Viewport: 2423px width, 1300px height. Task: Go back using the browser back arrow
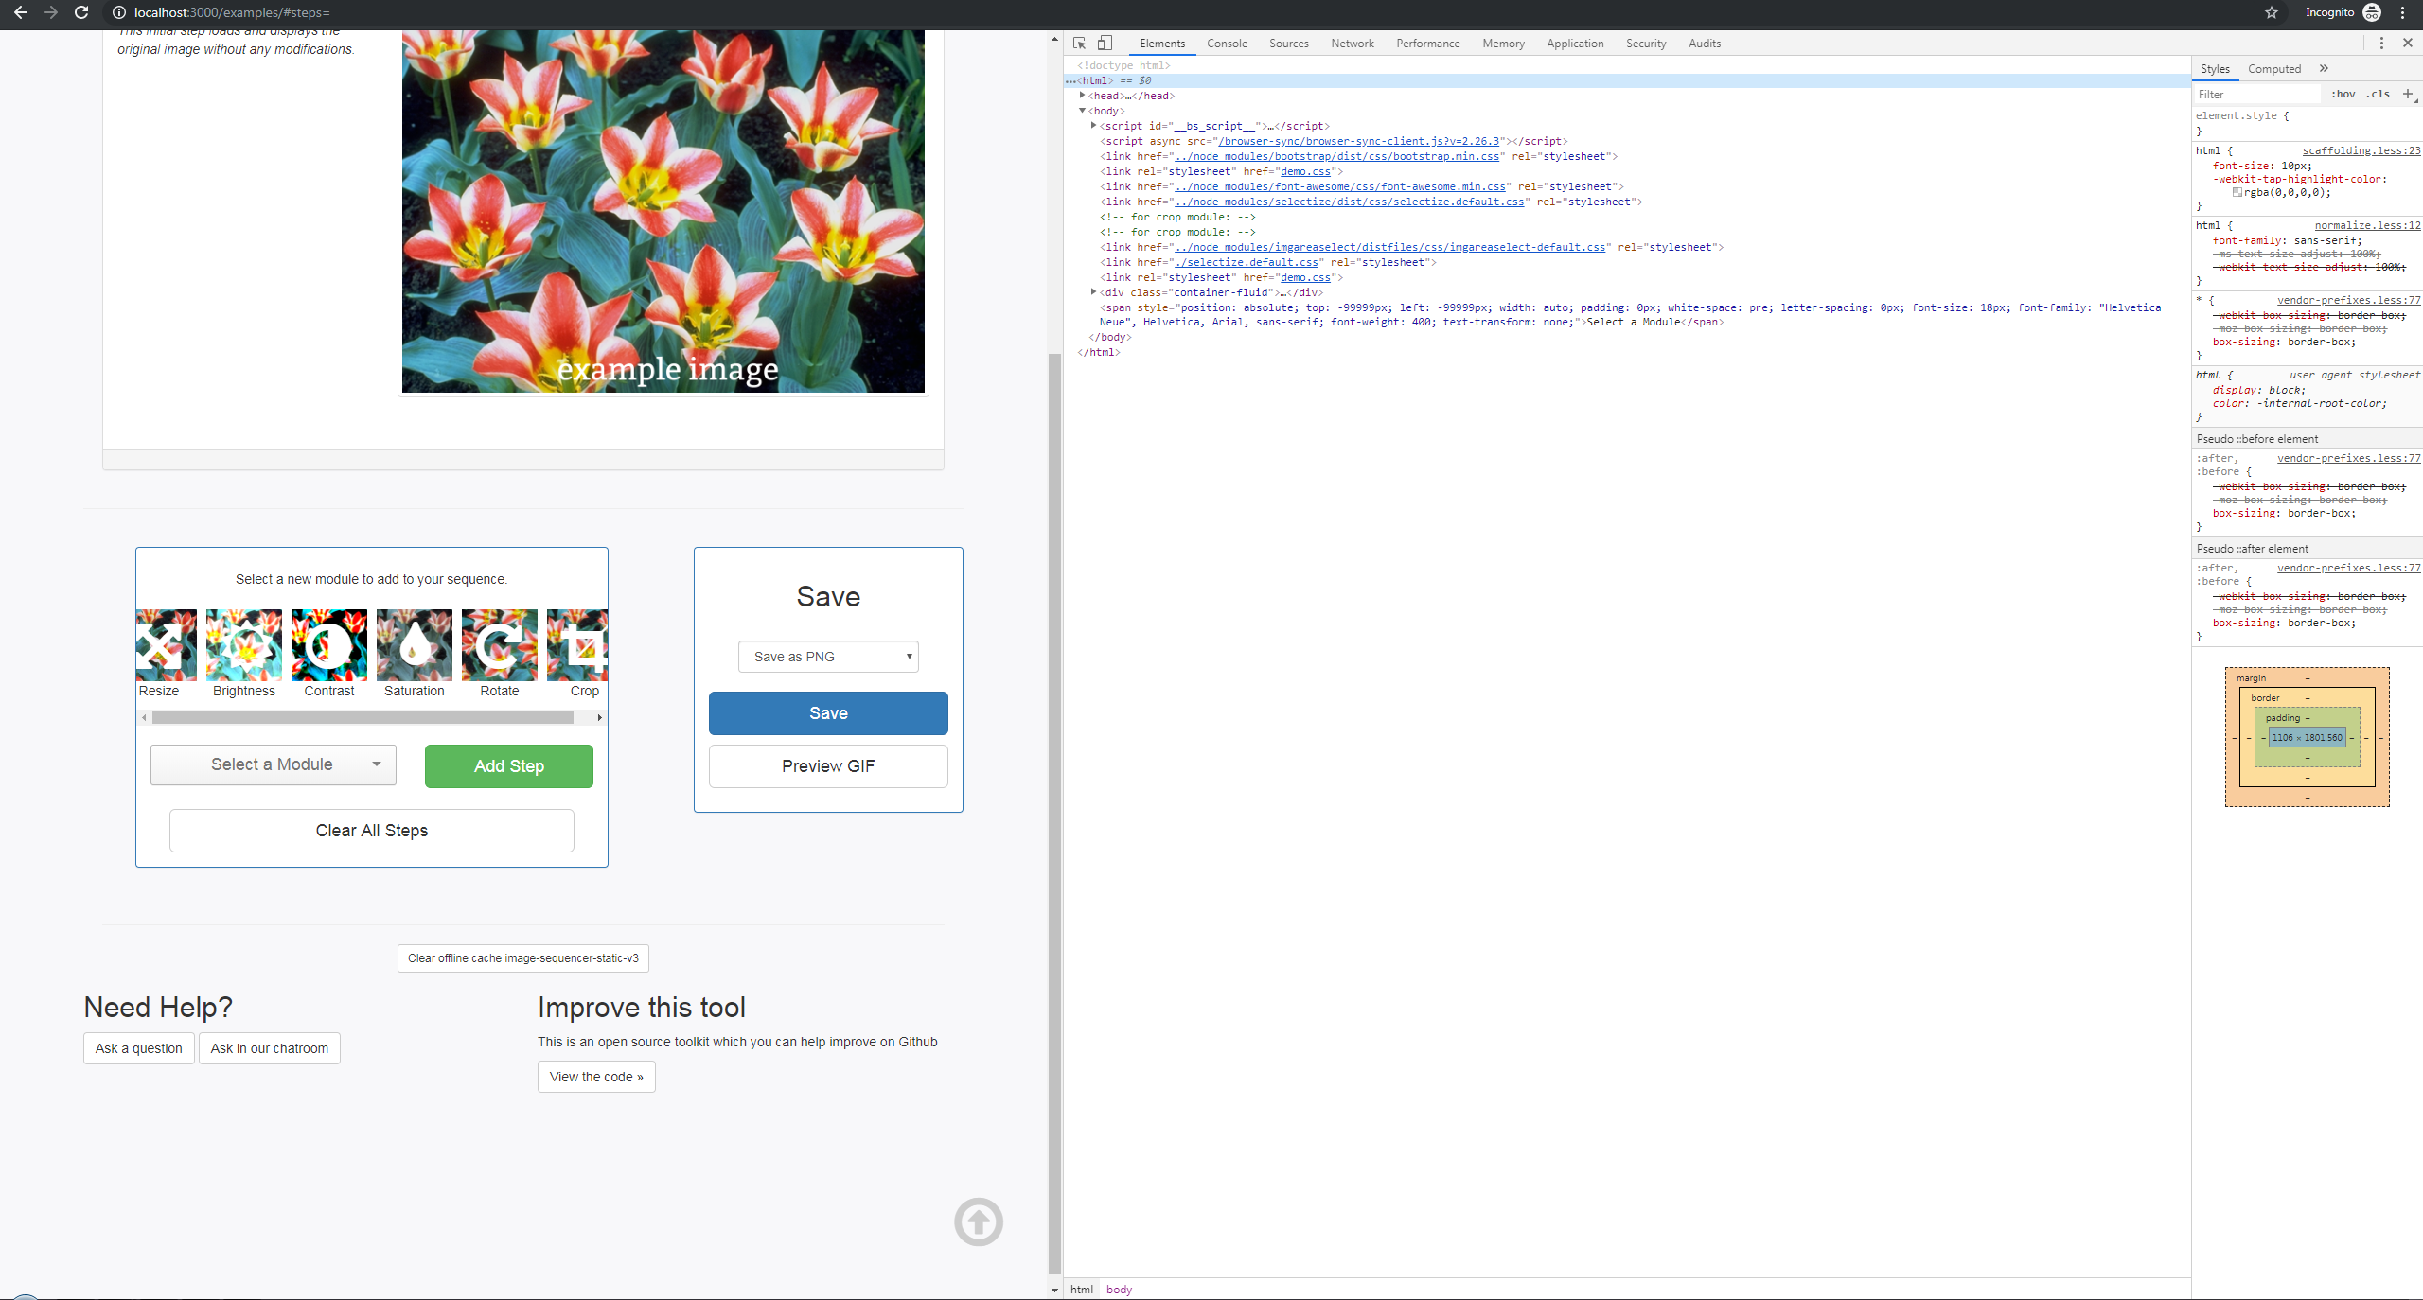click(x=21, y=12)
